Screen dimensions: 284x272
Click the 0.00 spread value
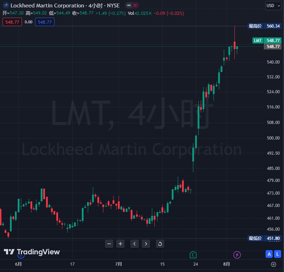click(28, 22)
